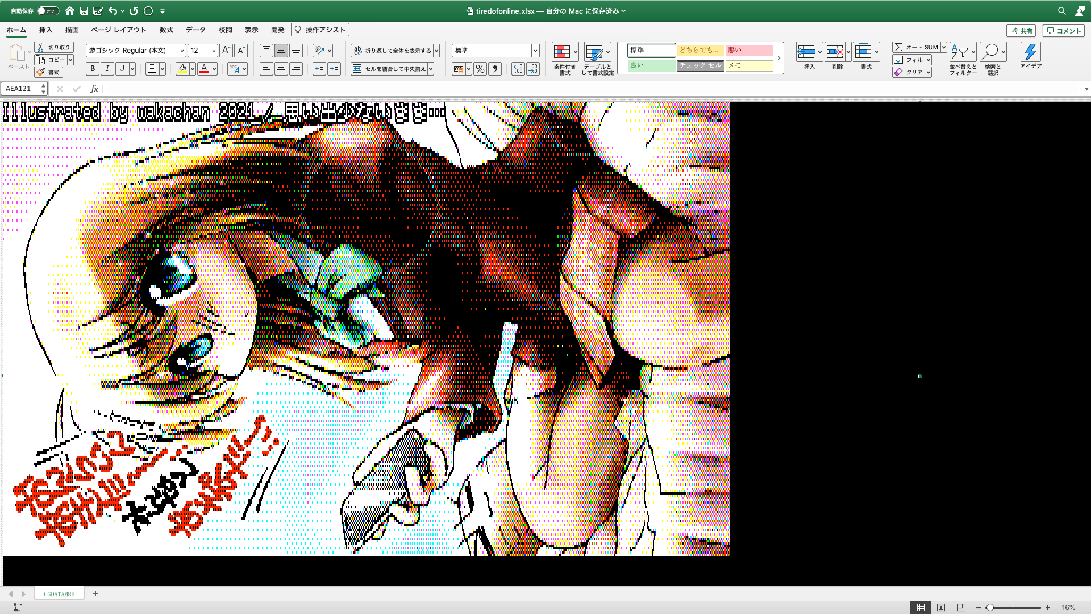1091x614 pixels.
Task: Click the Insert cells icon
Action: pos(806,52)
